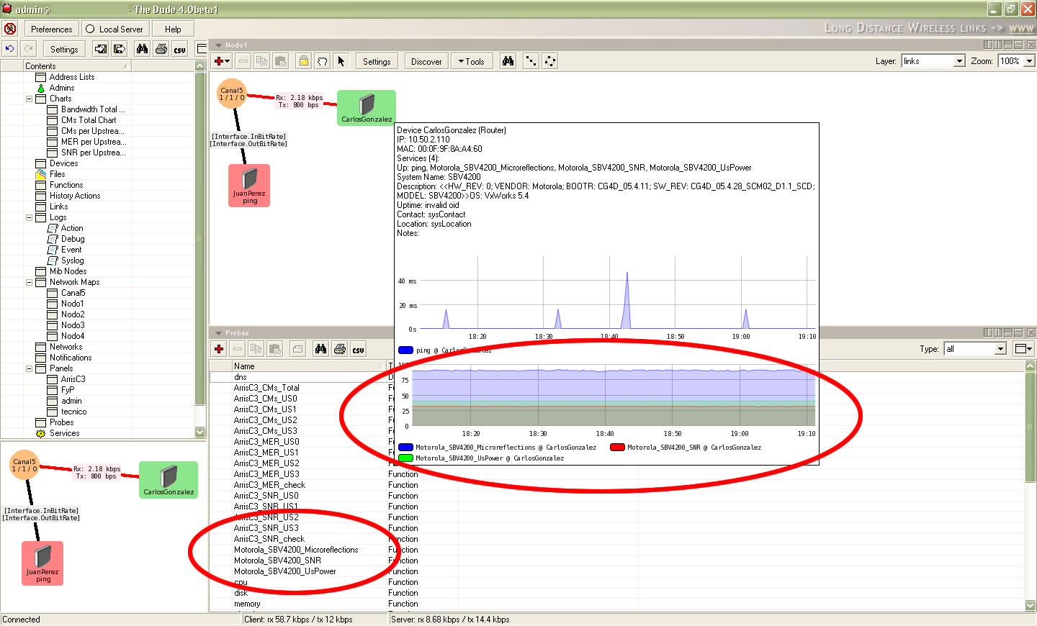
Task: Enable the hand drag mode on map toolbar
Action: [x=323, y=61]
